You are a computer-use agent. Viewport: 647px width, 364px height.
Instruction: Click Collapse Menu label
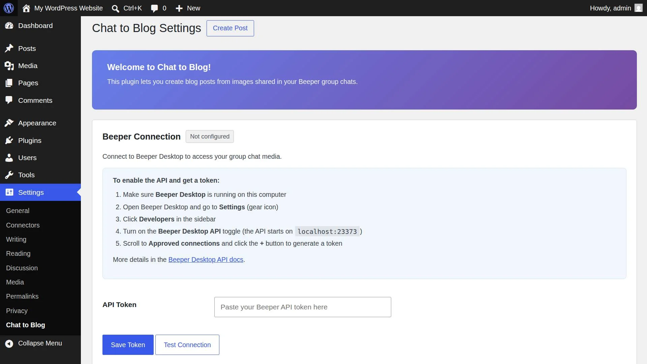[40, 343]
